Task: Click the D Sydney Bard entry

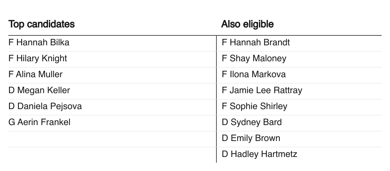Action: [252, 122]
